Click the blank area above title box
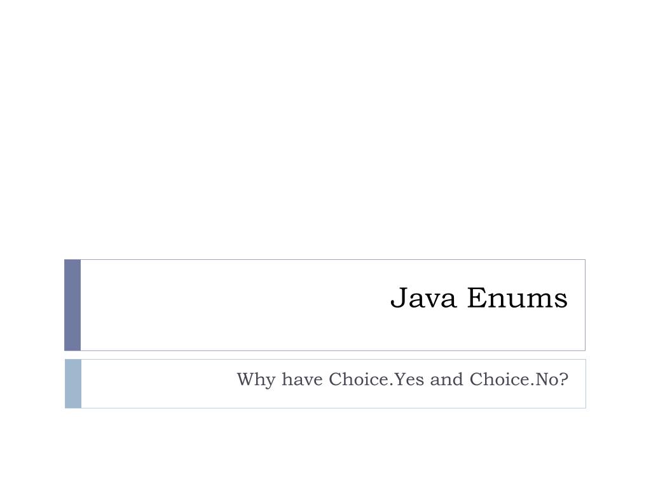Viewport: 651px width, 488px height. (x=325, y=128)
